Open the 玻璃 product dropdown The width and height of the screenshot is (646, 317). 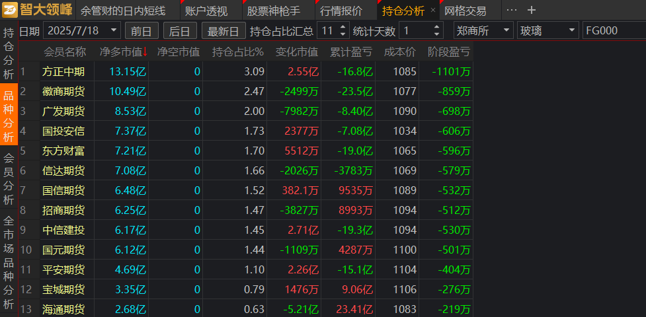point(548,30)
